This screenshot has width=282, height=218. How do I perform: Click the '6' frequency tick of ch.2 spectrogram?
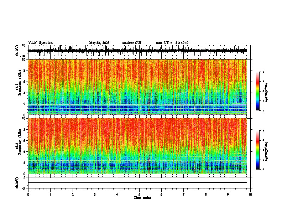tap(25, 141)
